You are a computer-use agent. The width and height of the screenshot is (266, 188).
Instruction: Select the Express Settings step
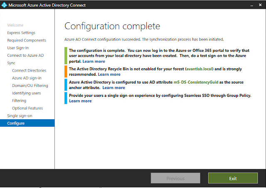[21, 33]
